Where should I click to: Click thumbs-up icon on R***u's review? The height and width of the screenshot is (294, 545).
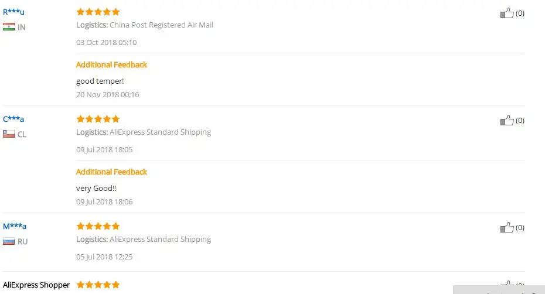point(506,13)
